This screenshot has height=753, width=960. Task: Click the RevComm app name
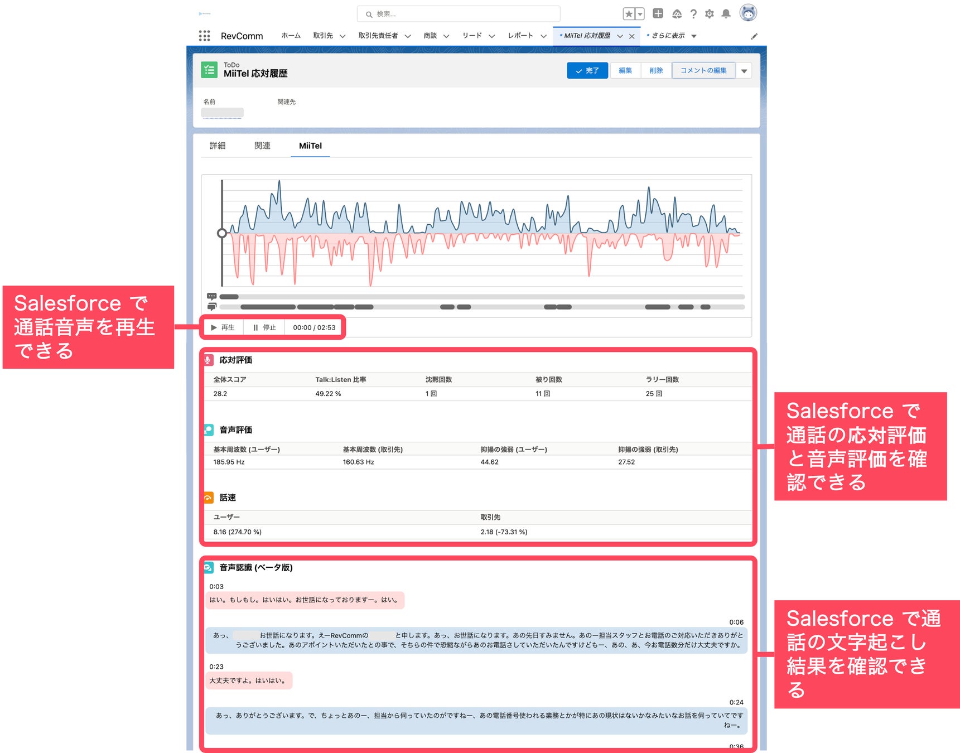pos(242,36)
